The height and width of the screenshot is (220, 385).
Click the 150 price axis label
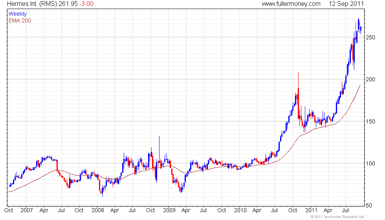(370, 121)
